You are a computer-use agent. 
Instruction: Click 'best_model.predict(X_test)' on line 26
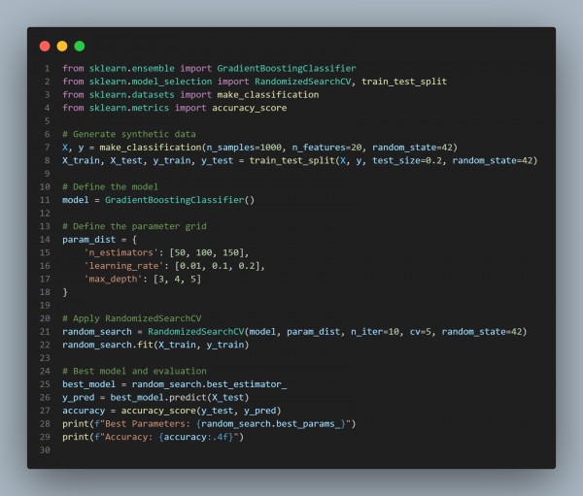click(x=180, y=398)
